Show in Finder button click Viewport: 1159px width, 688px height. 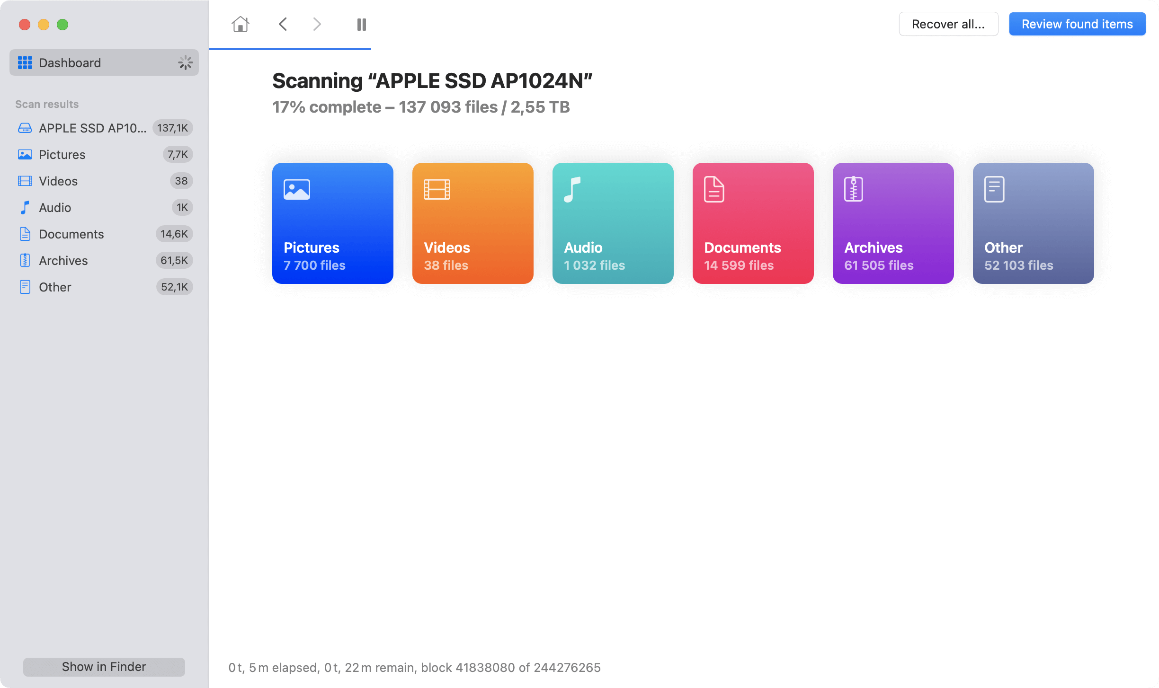103,666
